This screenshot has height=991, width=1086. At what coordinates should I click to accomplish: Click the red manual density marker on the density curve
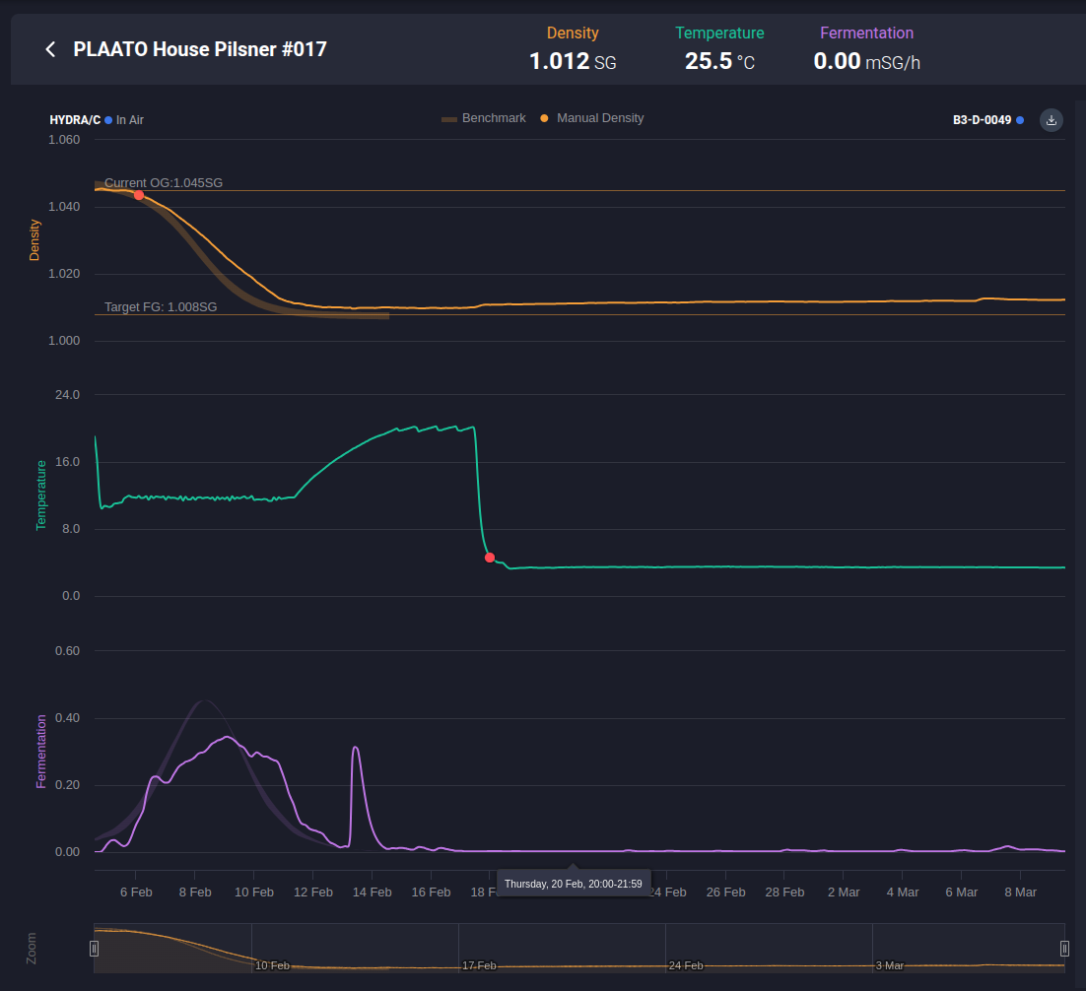pyautogui.click(x=139, y=195)
